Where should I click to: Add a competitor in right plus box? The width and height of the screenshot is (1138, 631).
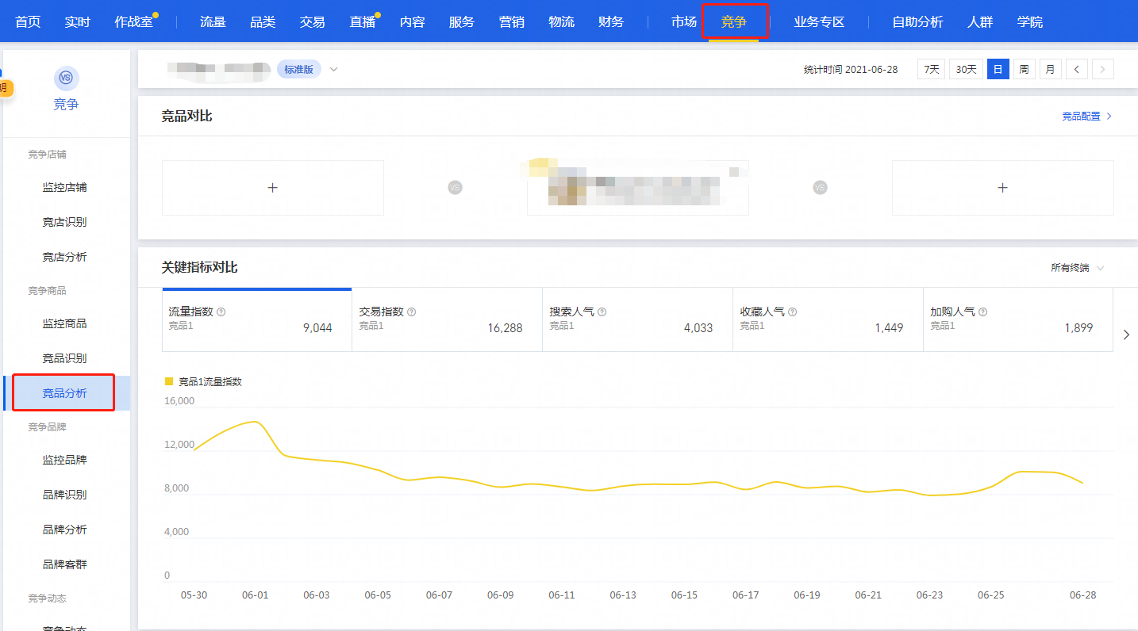click(x=1002, y=188)
